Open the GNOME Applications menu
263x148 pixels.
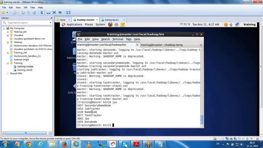(x=74, y=25)
